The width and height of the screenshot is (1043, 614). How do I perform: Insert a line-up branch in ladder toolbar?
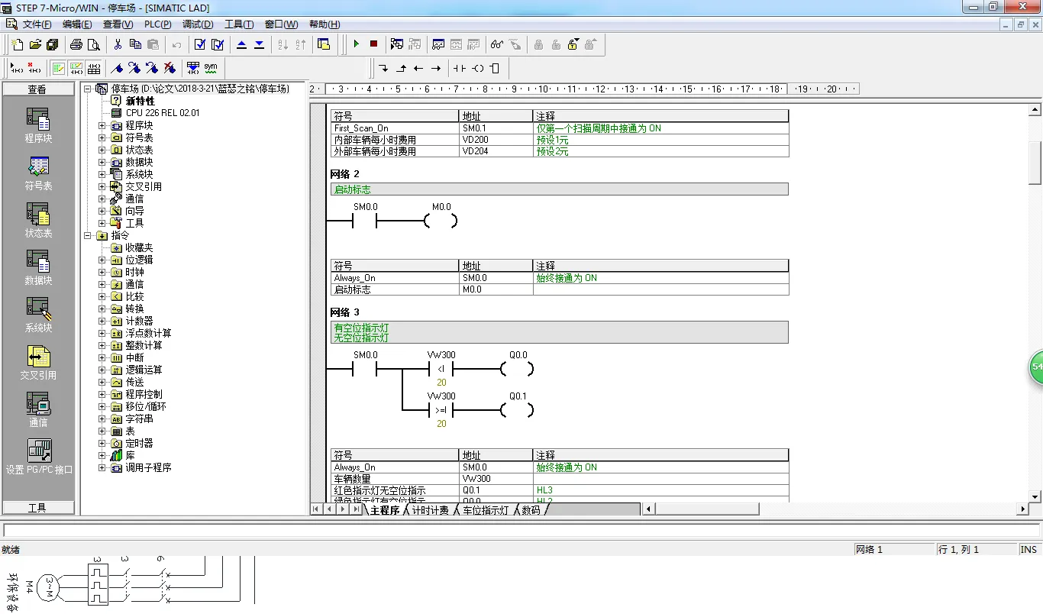pyautogui.click(x=401, y=68)
